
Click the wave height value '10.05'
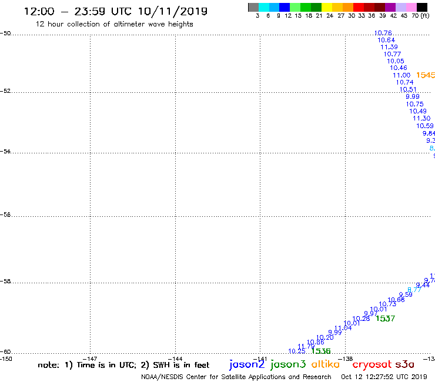click(x=396, y=61)
